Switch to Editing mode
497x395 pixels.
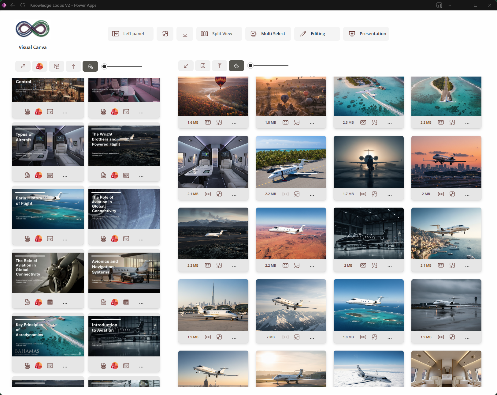click(x=317, y=34)
